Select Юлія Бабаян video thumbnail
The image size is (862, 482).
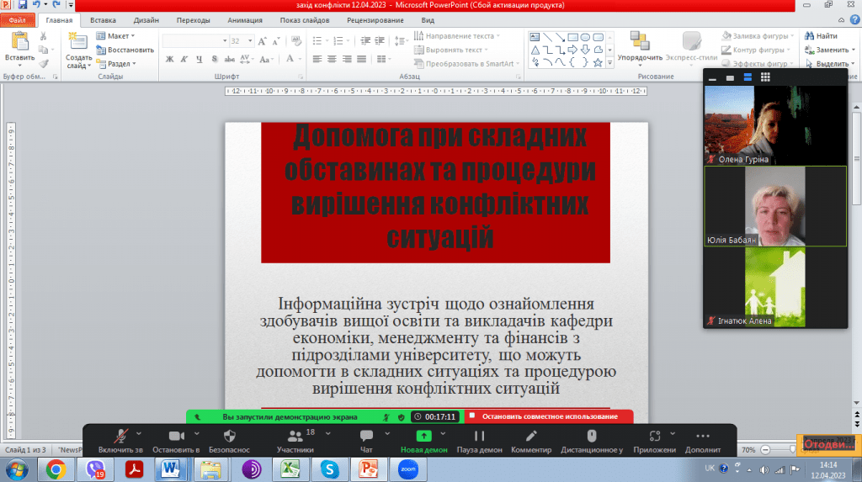[x=774, y=206]
